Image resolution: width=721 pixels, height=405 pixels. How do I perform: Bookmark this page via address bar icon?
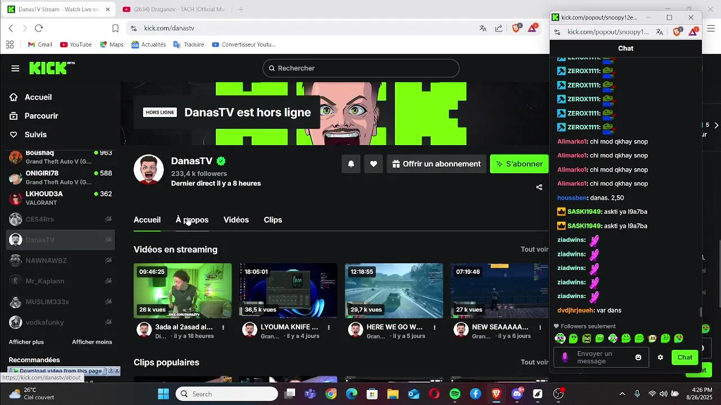click(115, 28)
